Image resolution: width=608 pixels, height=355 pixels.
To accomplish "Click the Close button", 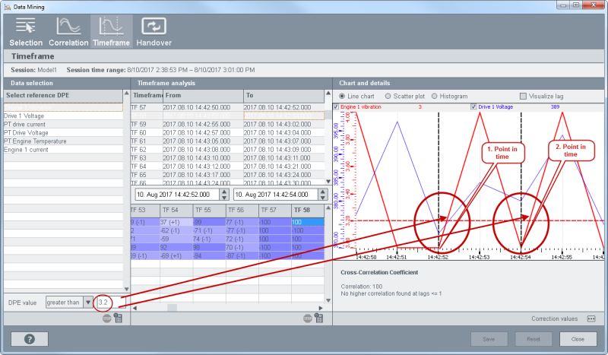I will pyautogui.click(x=577, y=339).
